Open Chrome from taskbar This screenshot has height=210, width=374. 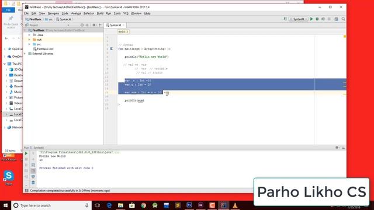[x=143, y=205]
